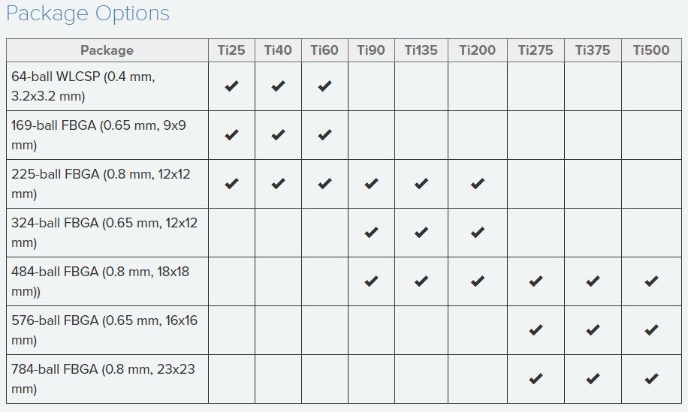This screenshot has height=412, width=688.
Task: Select the Ti500 column header
Action: (x=651, y=50)
